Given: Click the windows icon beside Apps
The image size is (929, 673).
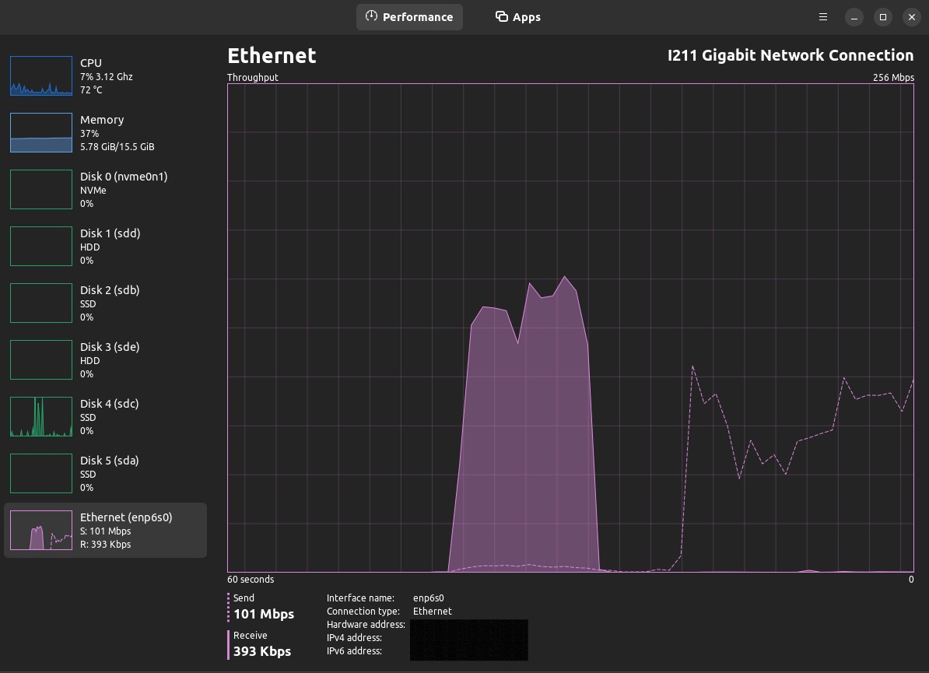Looking at the screenshot, I should tap(502, 16).
